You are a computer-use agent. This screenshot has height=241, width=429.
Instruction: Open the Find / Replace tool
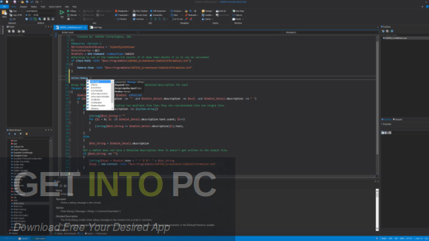[140, 11]
